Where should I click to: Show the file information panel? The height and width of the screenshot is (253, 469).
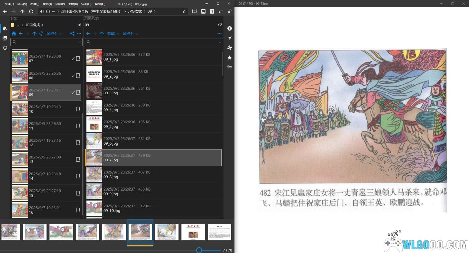[229, 29]
